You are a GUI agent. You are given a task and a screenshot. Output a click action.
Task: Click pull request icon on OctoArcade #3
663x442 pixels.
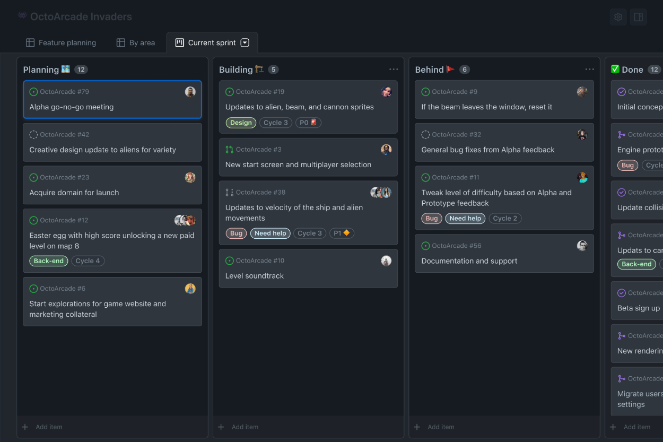229,150
